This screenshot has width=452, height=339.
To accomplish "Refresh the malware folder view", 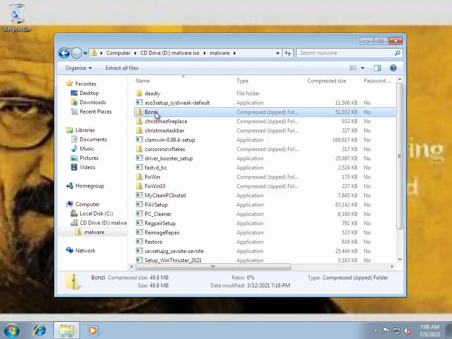I will coord(288,53).
